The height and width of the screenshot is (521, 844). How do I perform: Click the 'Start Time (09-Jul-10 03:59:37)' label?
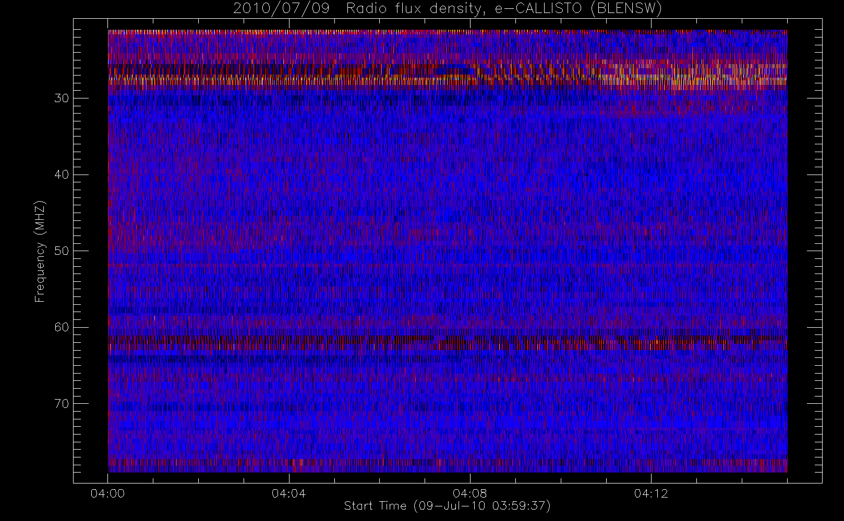click(448, 506)
